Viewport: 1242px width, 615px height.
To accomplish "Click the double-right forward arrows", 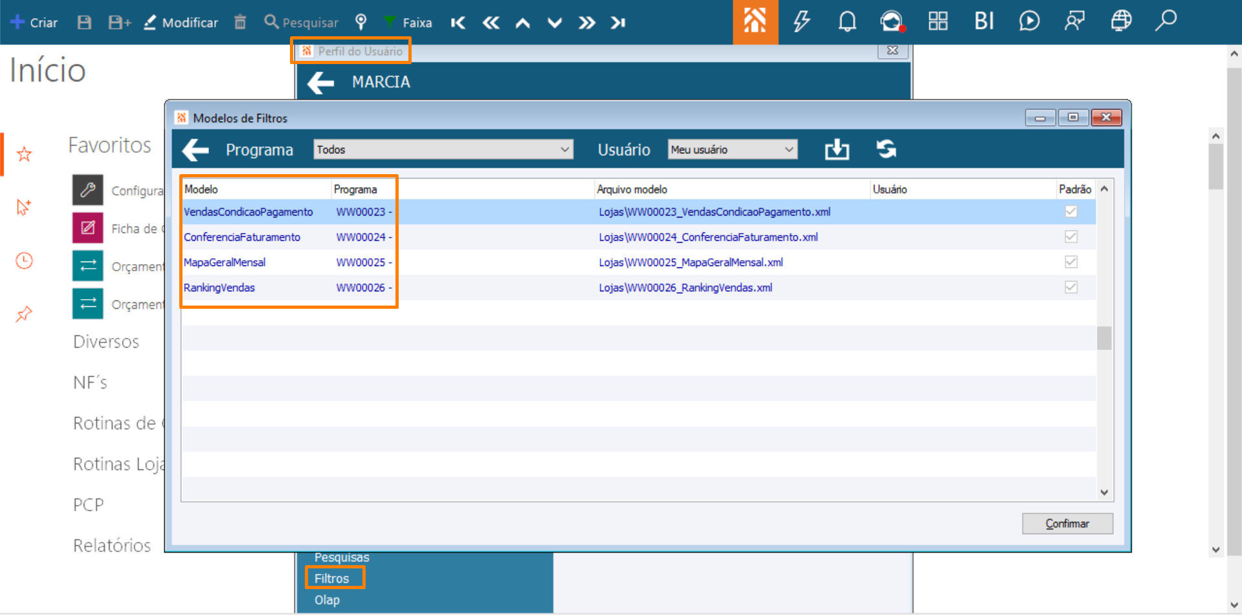I will (586, 23).
